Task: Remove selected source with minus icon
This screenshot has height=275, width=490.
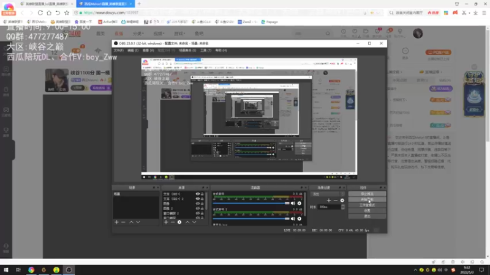Action: click(x=173, y=222)
